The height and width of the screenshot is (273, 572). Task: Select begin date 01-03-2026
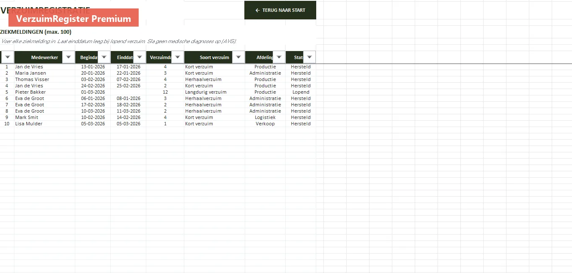93,92
